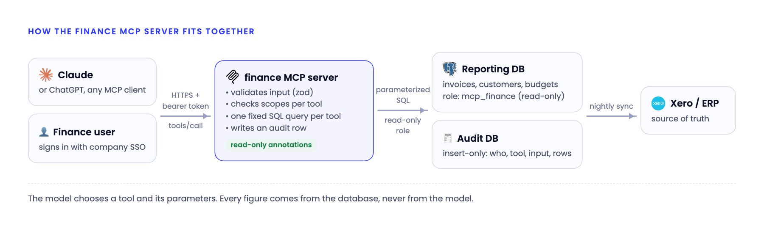Click the 'read-only annotations' green badge
This screenshot has height=231, width=764.
271,145
